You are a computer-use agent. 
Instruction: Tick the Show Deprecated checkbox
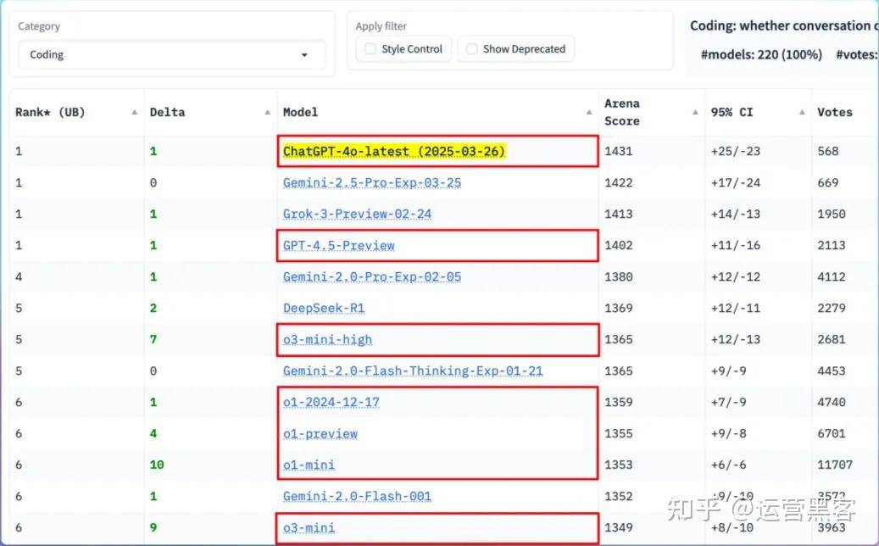point(472,49)
